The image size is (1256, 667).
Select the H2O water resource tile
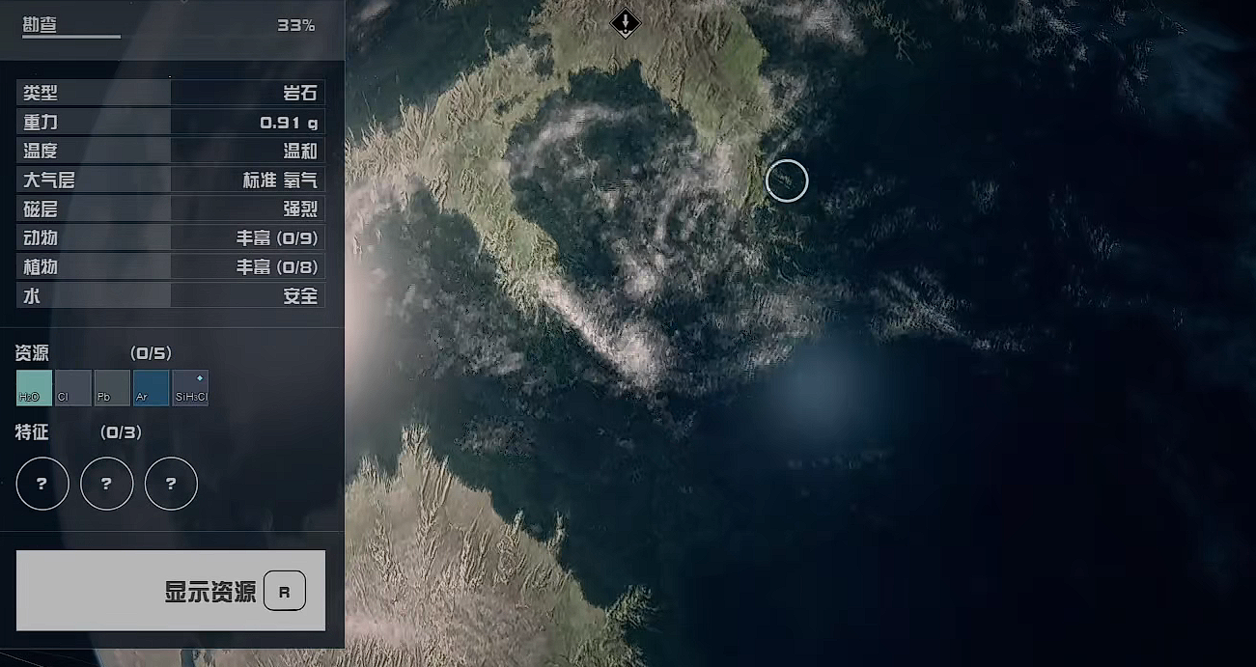coord(35,388)
